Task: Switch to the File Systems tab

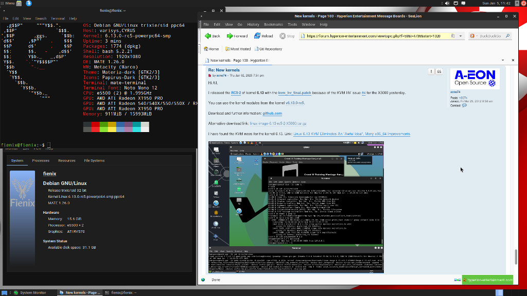Action: [94, 161]
